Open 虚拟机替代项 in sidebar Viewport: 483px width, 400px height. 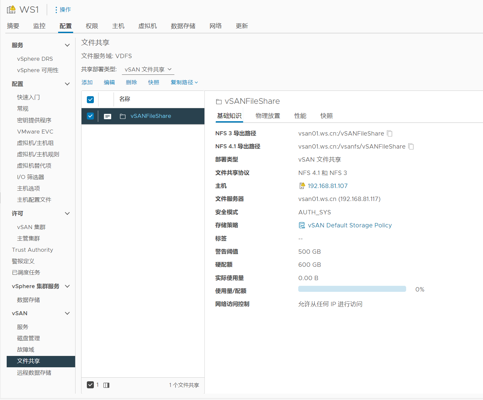(x=34, y=166)
